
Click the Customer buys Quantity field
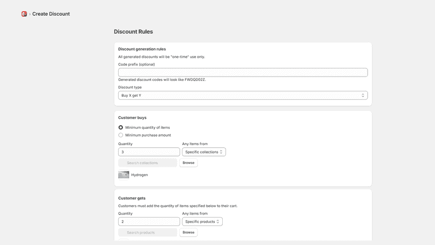149,152
